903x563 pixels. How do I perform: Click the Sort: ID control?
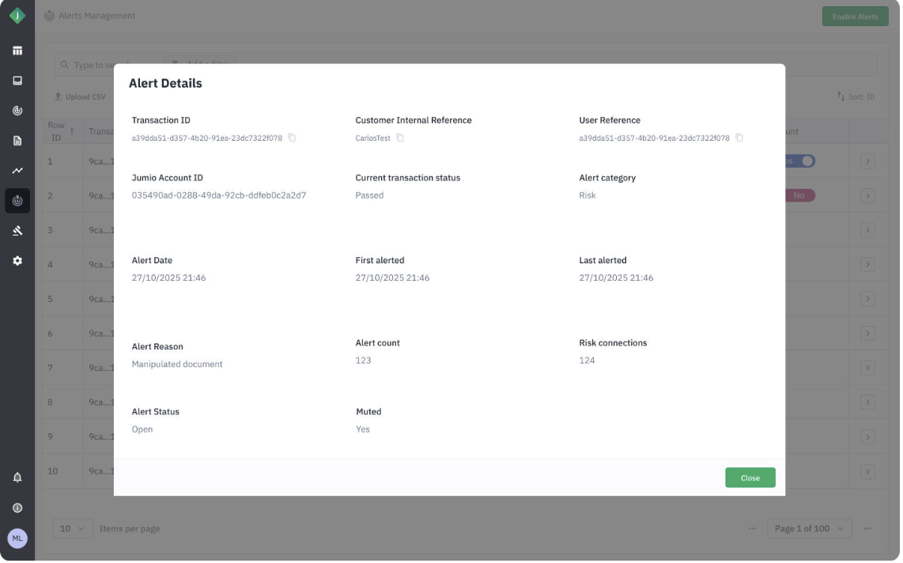point(856,97)
